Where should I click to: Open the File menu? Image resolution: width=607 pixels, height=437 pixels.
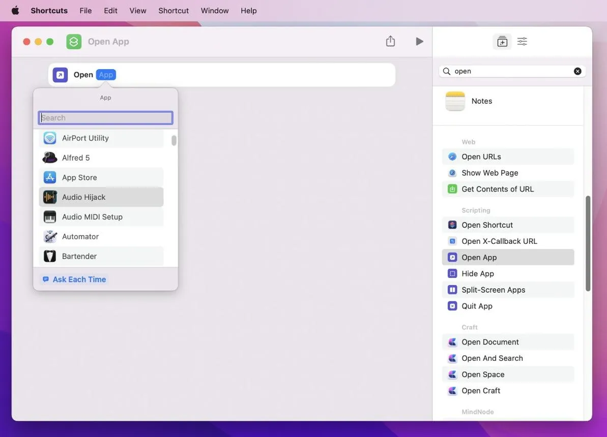[x=85, y=11]
